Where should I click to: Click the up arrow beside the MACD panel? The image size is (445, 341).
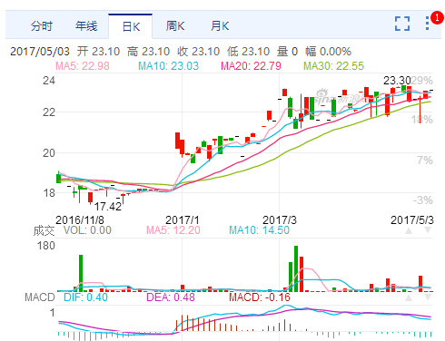[409, 297]
